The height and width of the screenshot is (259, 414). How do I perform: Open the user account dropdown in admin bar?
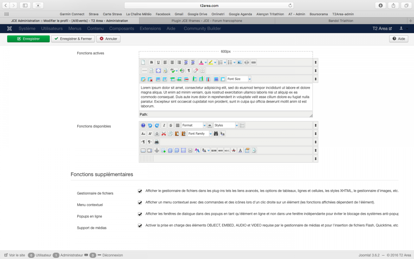pyautogui.click(x=403, y=28)
